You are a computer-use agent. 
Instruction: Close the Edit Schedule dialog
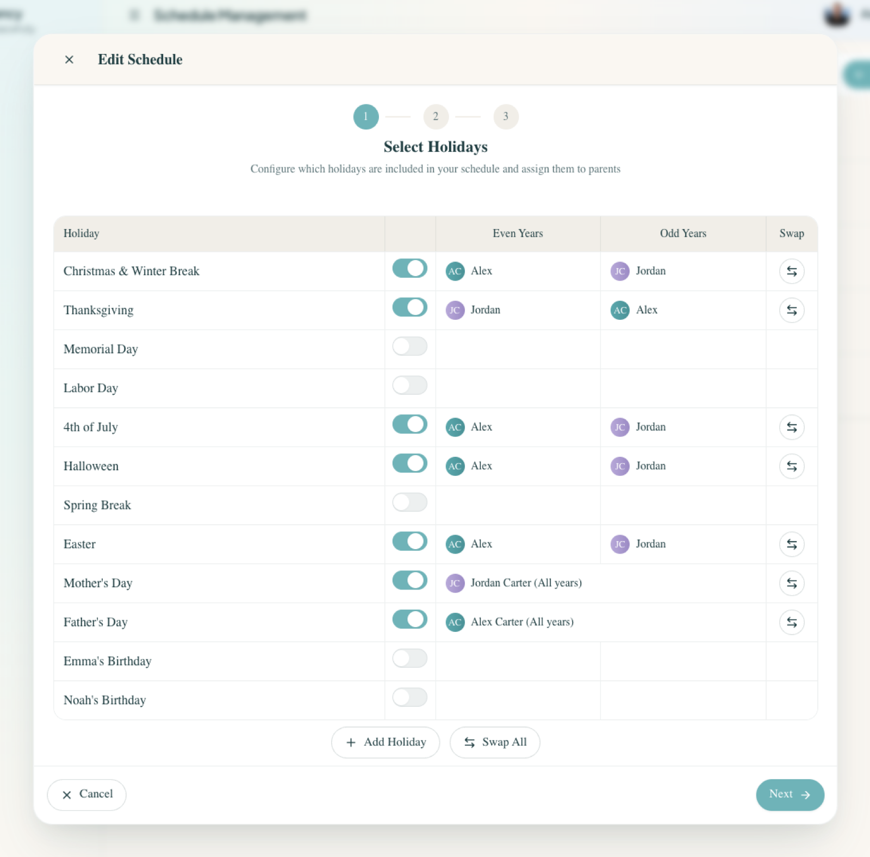click(69, 59)
